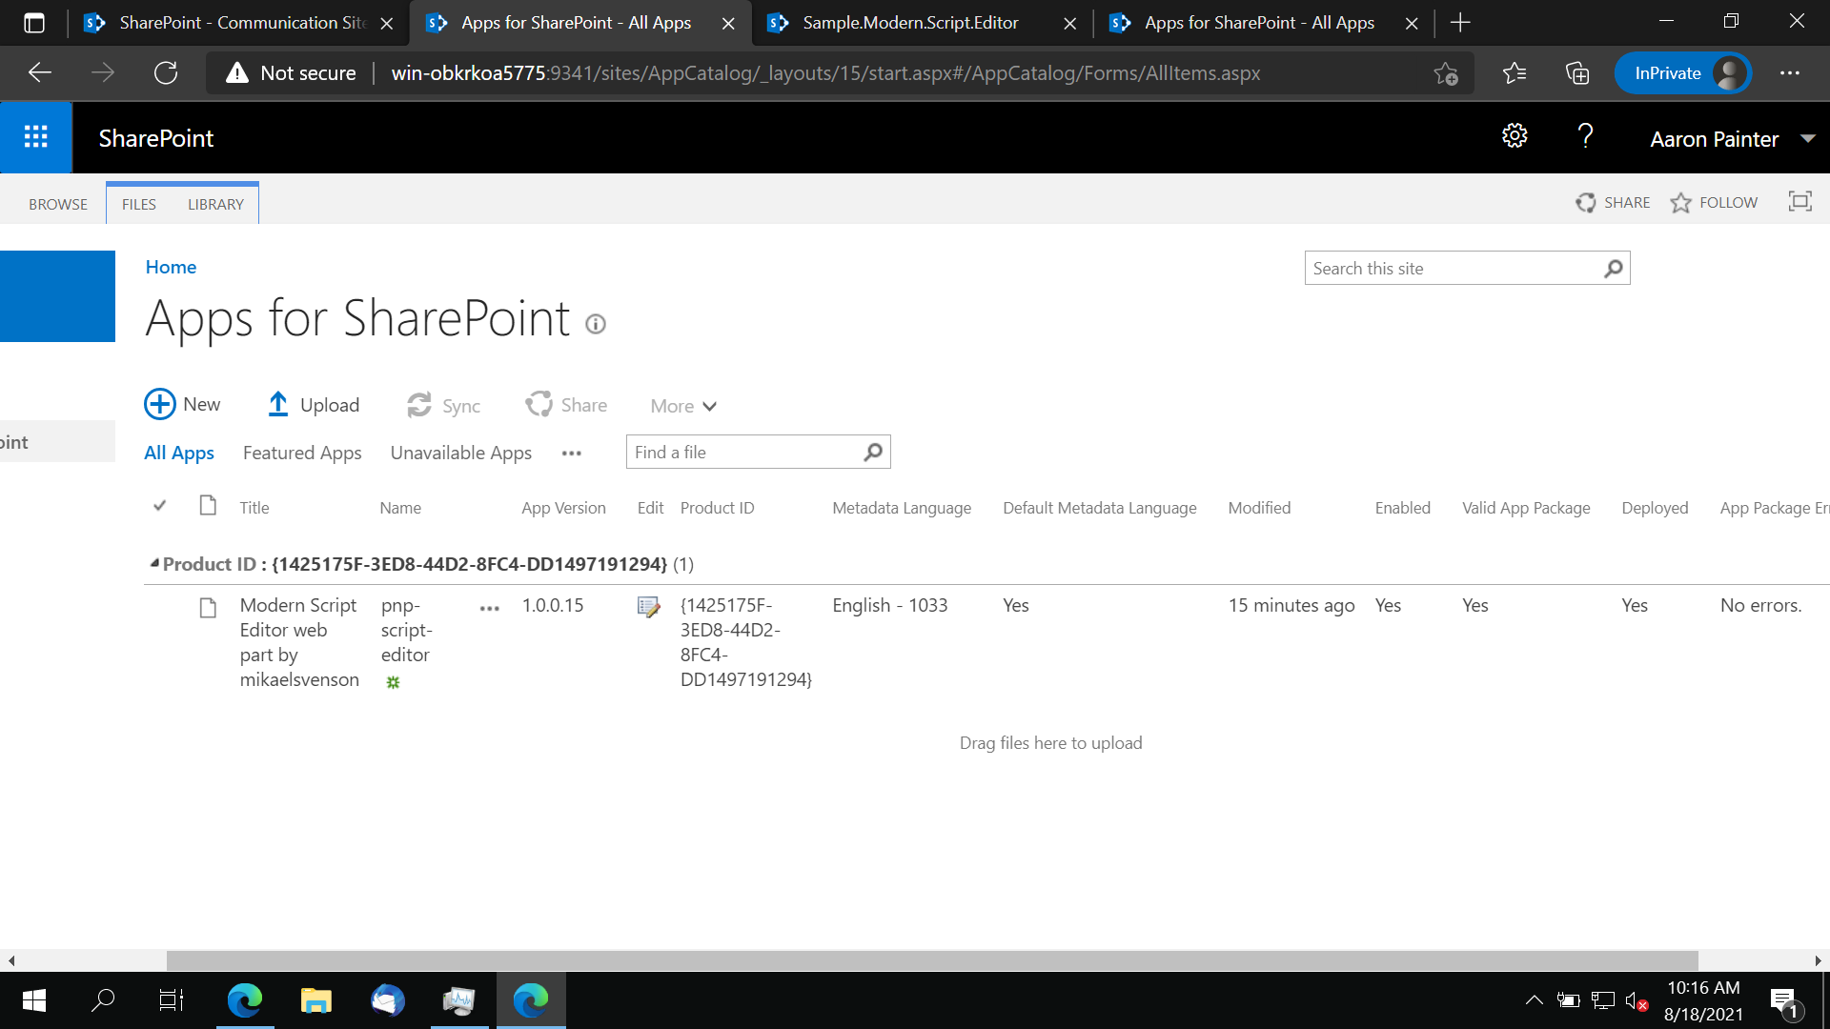Select the checkbox for the script editor row
Viewport: 1830px width, 1029px height.
tap(160, 608)
